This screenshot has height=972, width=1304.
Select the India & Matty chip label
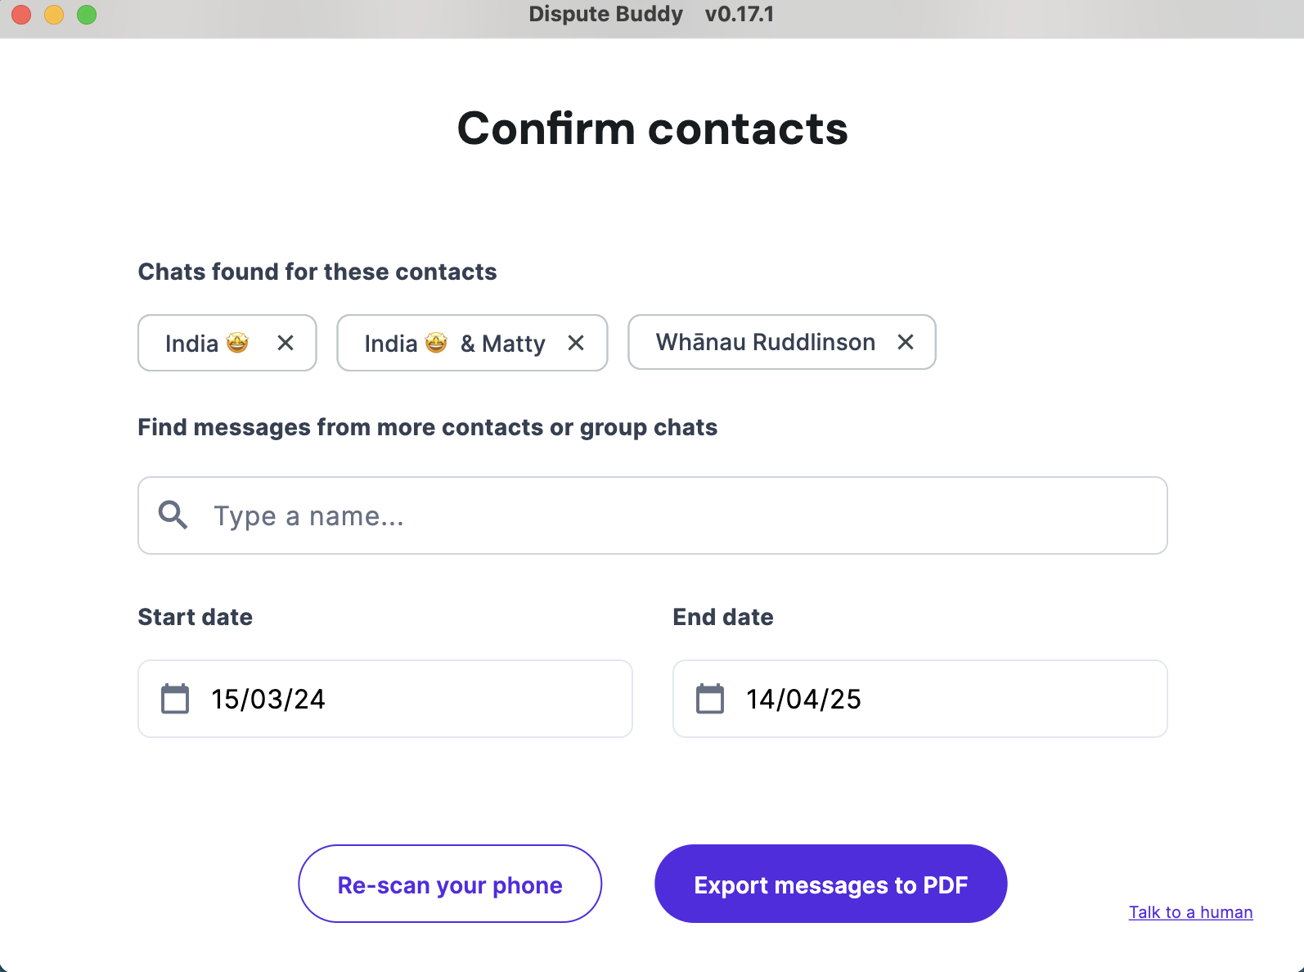click(x=454, y=344)
